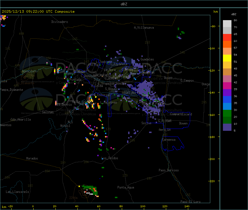The height and width of the screenshot is (210, 248).
Task: Click the Agua_Toro map label
Action: point(29,71)
